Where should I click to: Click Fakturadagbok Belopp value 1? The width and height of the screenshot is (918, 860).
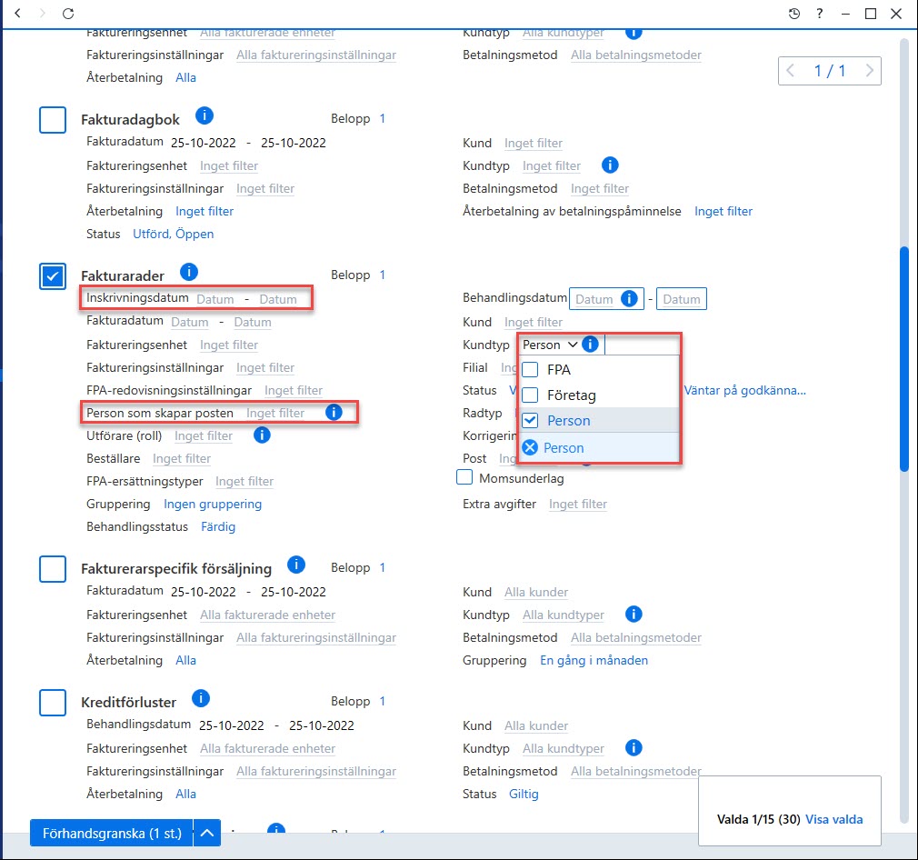(x=383, y=118)
